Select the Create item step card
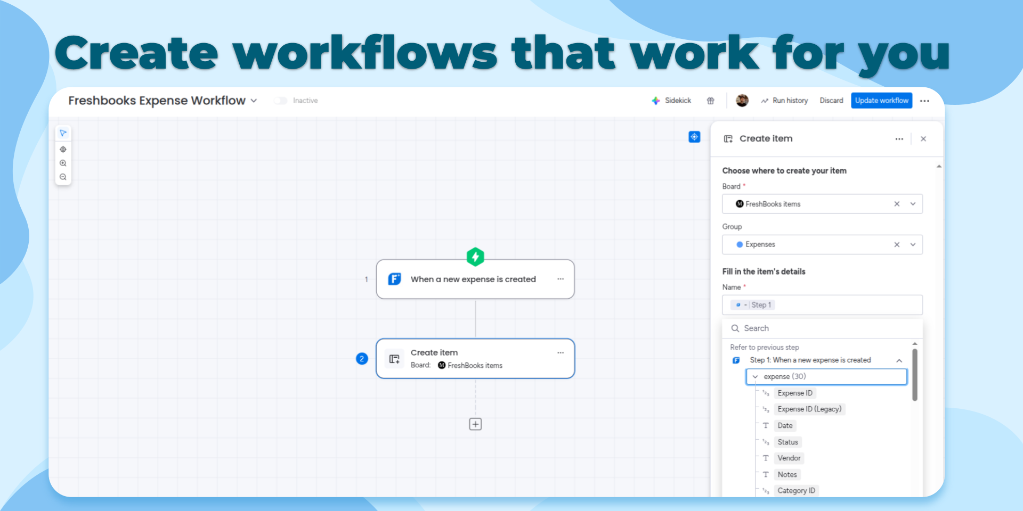The height and width of the screenshot is (511, 1023). [x=475, y=359]
